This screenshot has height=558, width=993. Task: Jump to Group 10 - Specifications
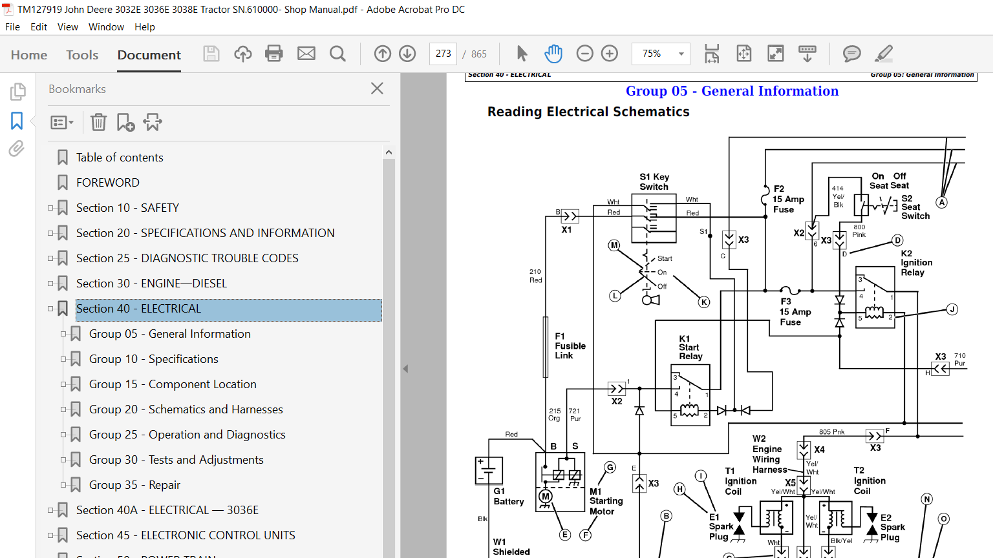click(154, 359)
